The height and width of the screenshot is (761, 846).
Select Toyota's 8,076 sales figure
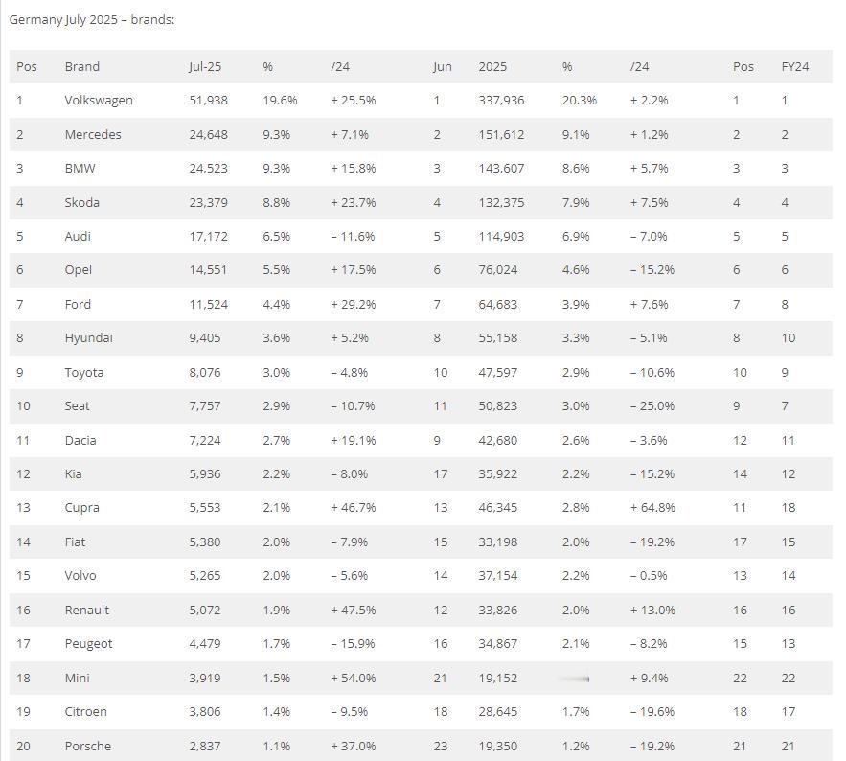[x=205, y=373]
